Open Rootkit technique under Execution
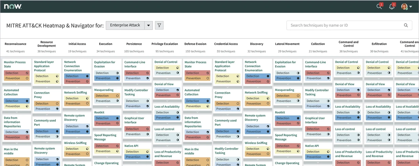This screenshot has height=166, width=419. tap(99, 113)
